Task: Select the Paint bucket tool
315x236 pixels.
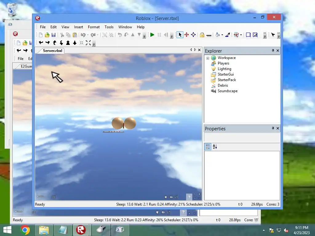Action: tap(217, 35)
